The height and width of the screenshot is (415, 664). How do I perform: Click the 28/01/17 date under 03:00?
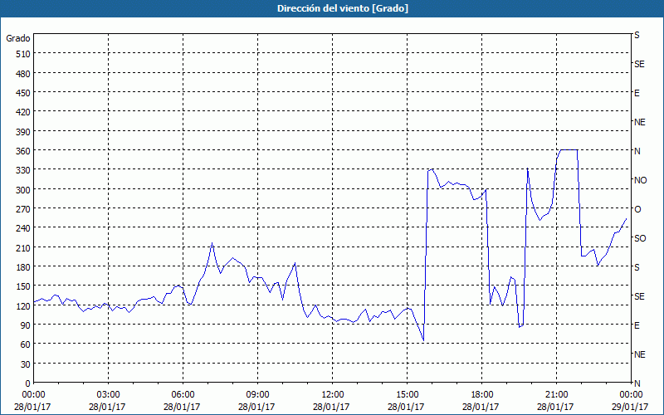[x=107, y=407]
